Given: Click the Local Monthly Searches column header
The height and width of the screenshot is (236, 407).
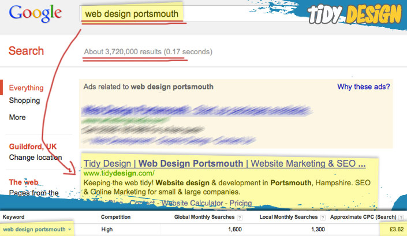Looking at the screenshot, I should tap(289, 217).
